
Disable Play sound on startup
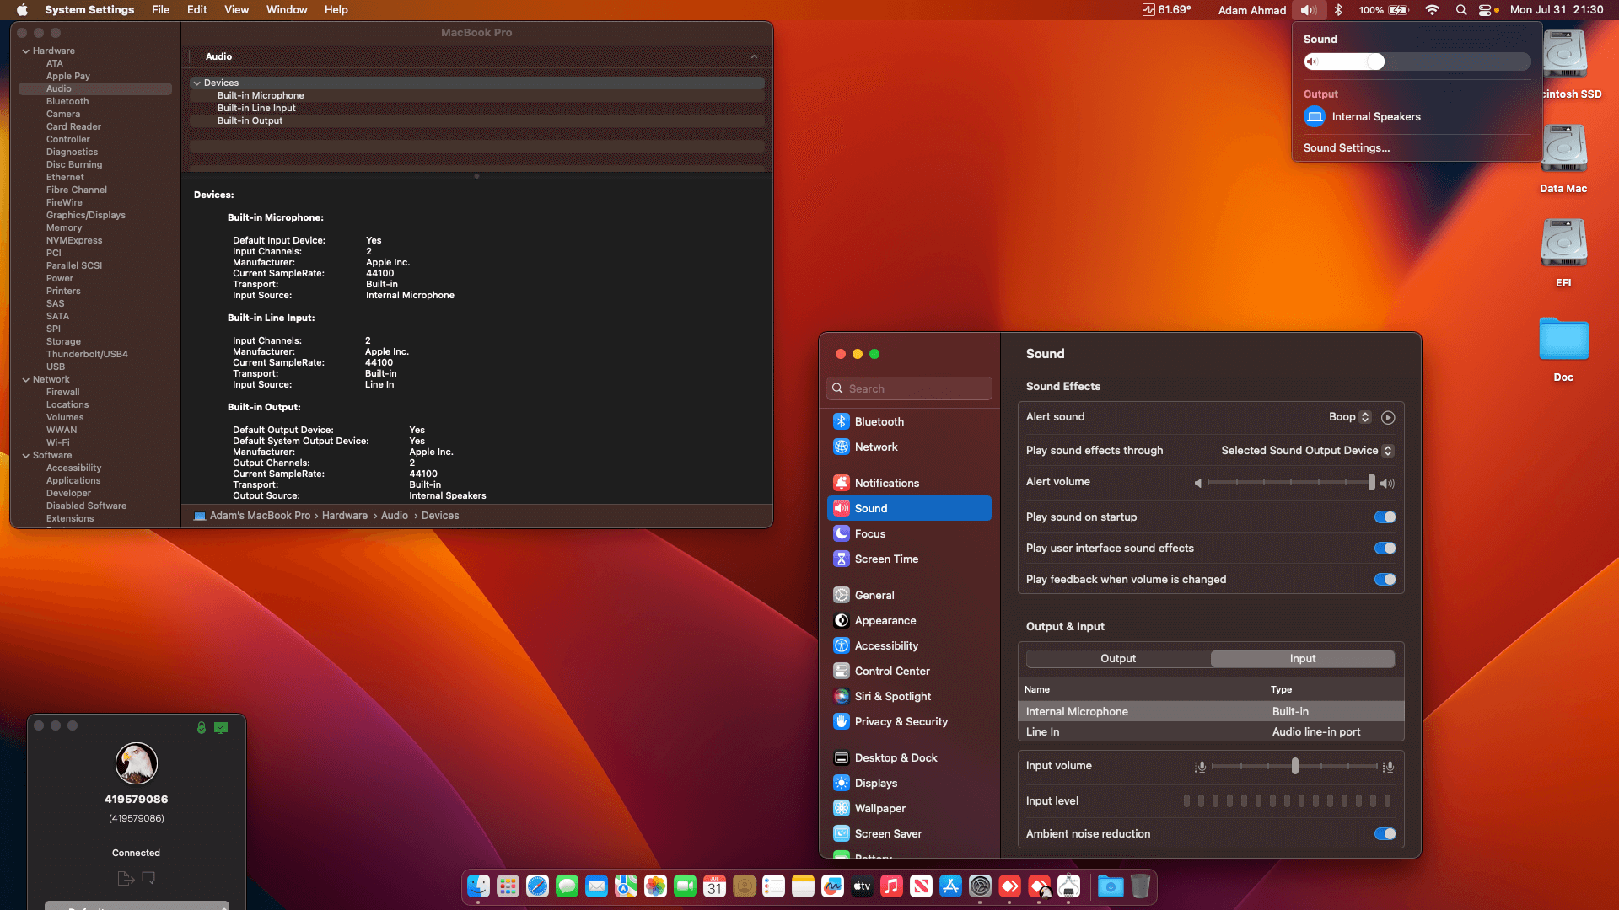(x=1385, y=517)
